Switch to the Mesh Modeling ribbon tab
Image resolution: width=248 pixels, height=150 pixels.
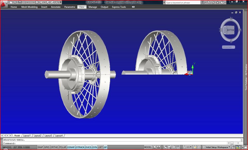[29, 7]
